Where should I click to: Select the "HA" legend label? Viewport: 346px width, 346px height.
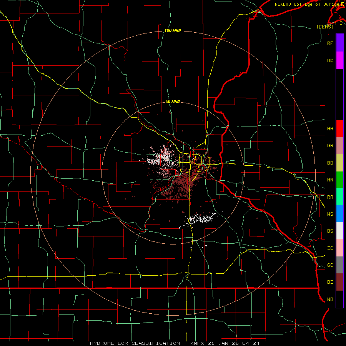click(330, 128)
